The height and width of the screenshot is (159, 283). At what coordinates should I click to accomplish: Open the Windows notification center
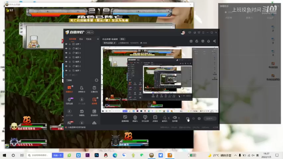click(277, 155)
